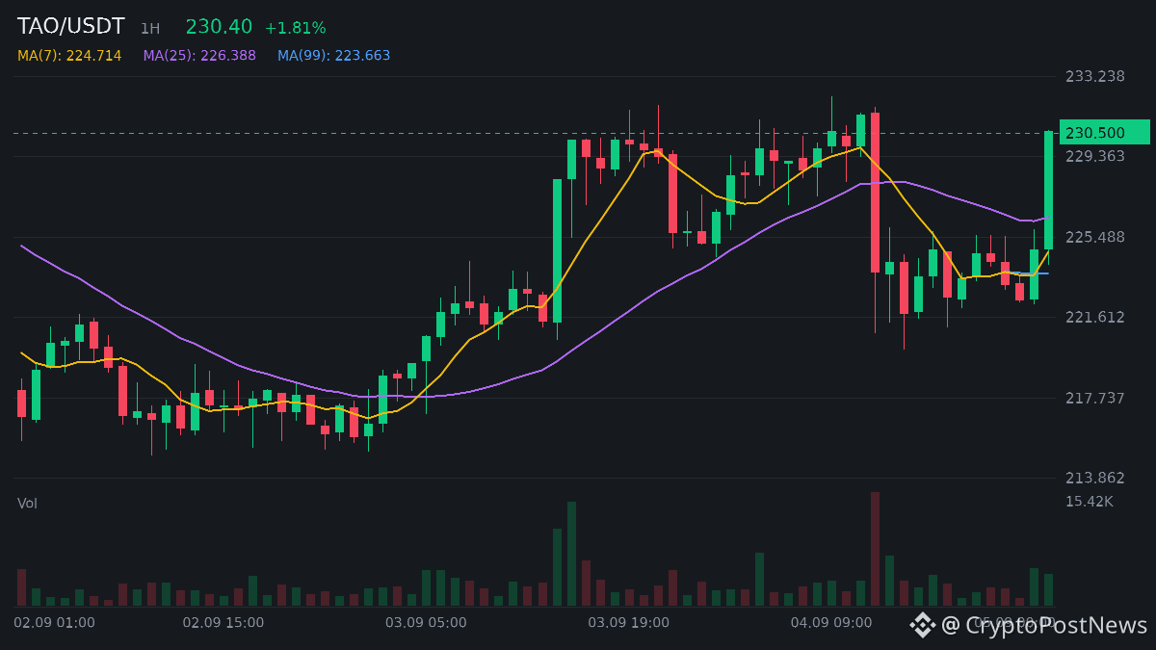Click the 15.42K volume axis value
The width and height of the screenshot is (1156, 650).
pos(1089,502)
